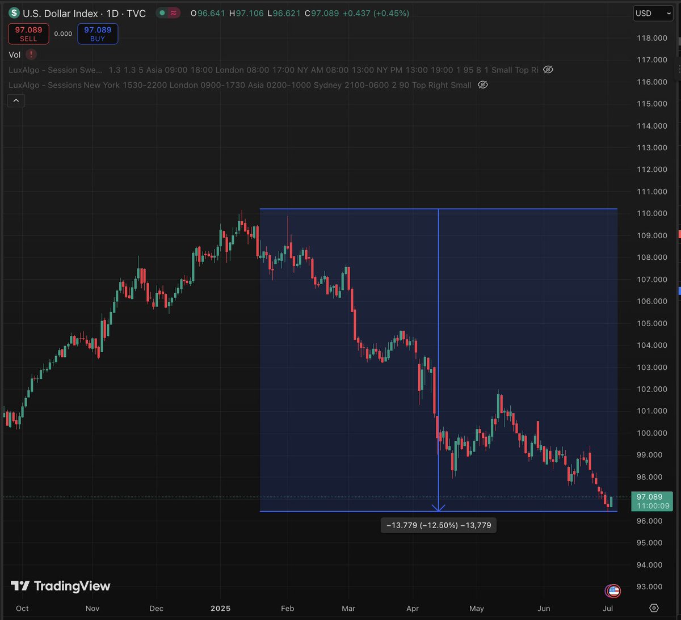
Task: Click the Apr label on time axis
Action: coord(413,608)
